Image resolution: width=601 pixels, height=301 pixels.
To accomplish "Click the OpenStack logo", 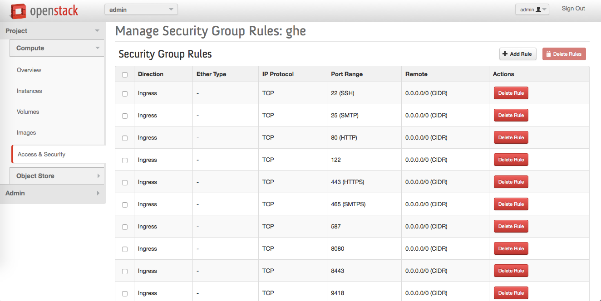I will click(x=44, y=11).
